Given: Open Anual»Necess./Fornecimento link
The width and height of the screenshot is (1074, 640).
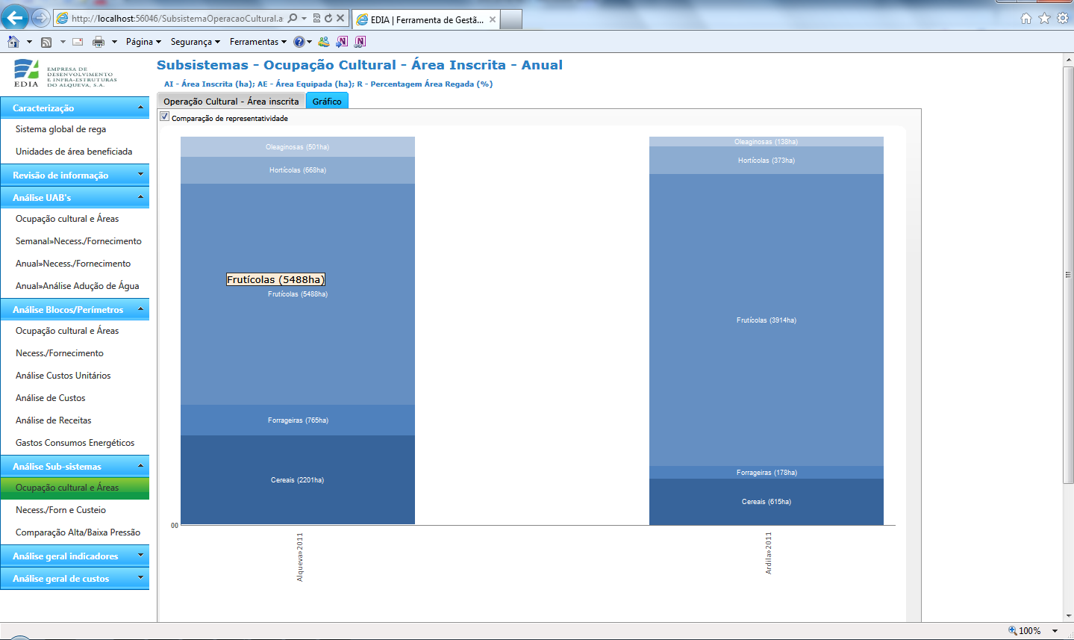Looking at the screenshot, I should tap(73, 264).
